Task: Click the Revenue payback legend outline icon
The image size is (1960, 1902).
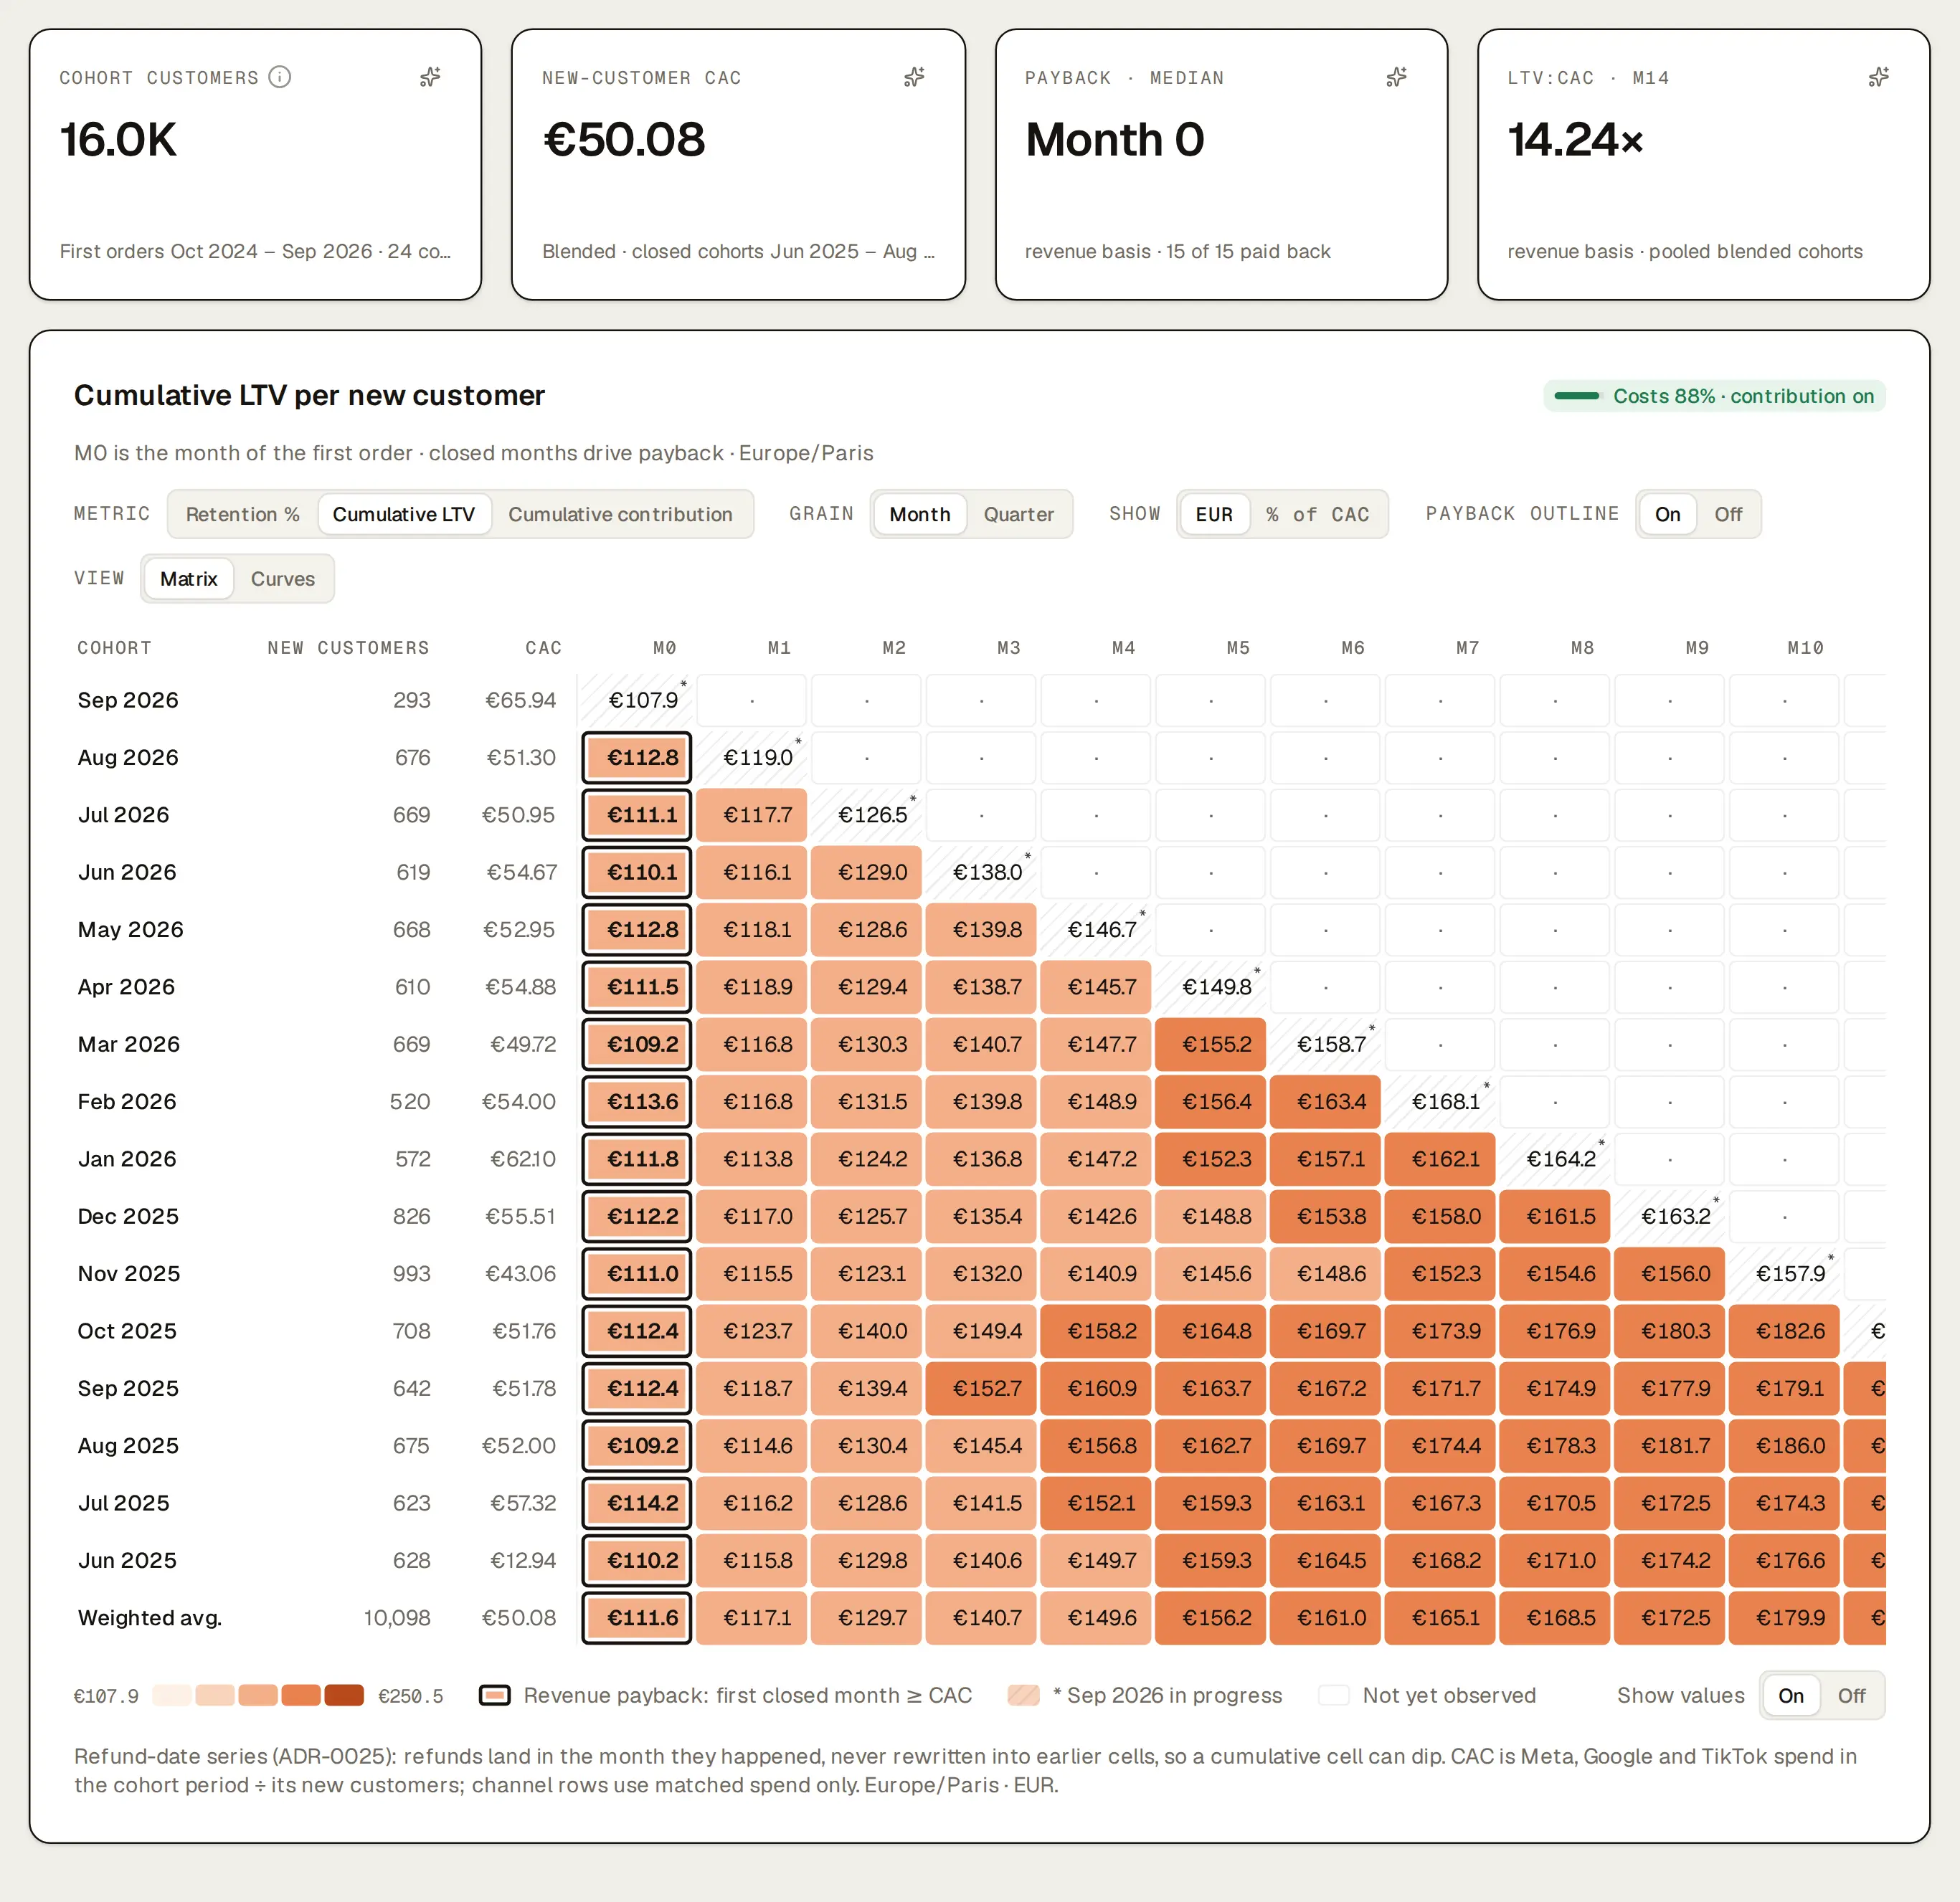Action: tap(495, 1695)
